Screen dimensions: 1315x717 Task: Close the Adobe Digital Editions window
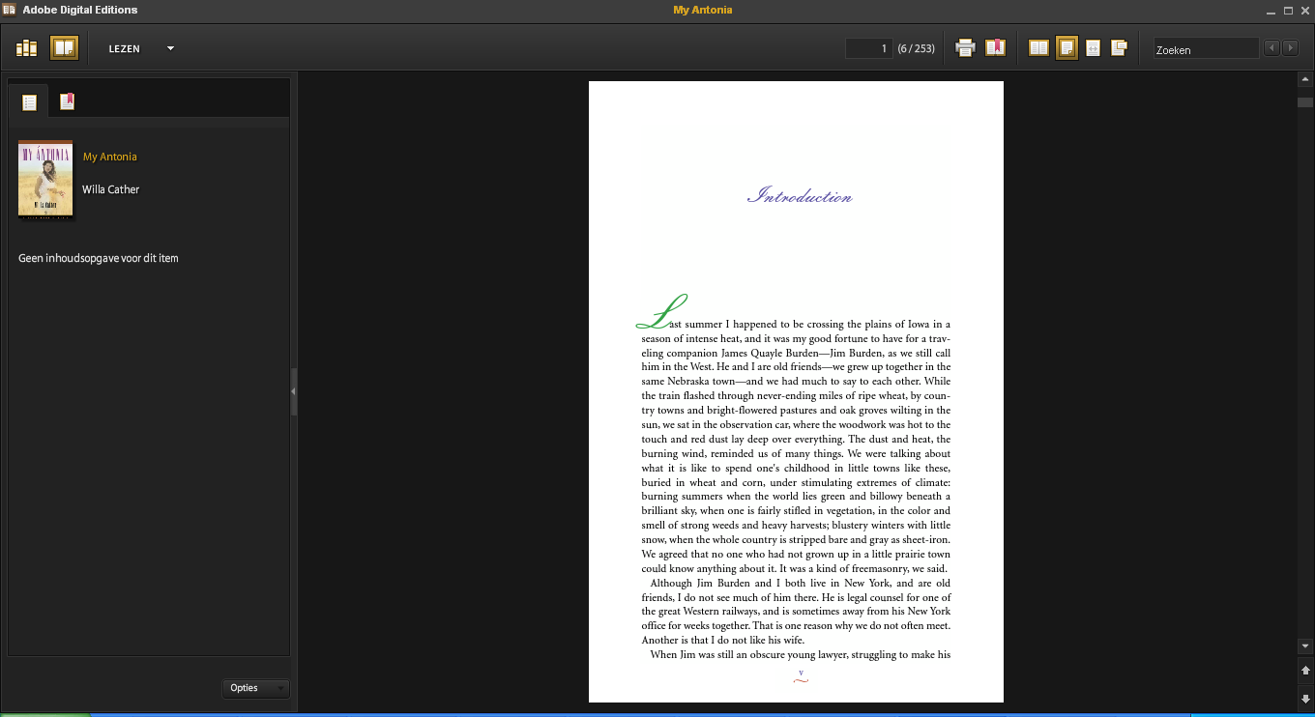tap(1305, 11)
